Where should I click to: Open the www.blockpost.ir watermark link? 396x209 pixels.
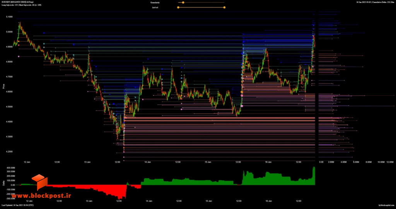coord(41,195)
